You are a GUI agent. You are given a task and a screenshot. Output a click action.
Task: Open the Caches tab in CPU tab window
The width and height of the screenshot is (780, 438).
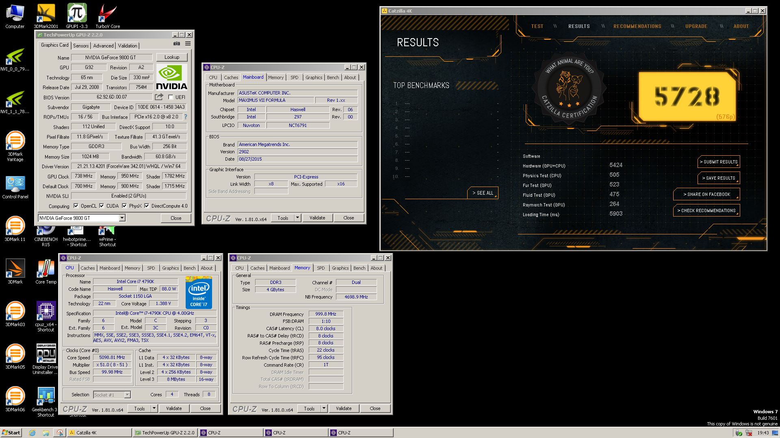click(x=87, y=268)
